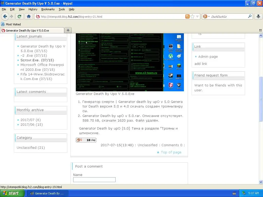
Task: Click the URL address field
Action: [112, 17]
